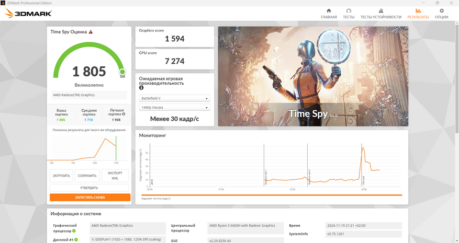Screen dimensions: 459x243
Task: Open stress tests chart icon
Action: point(381,11)
